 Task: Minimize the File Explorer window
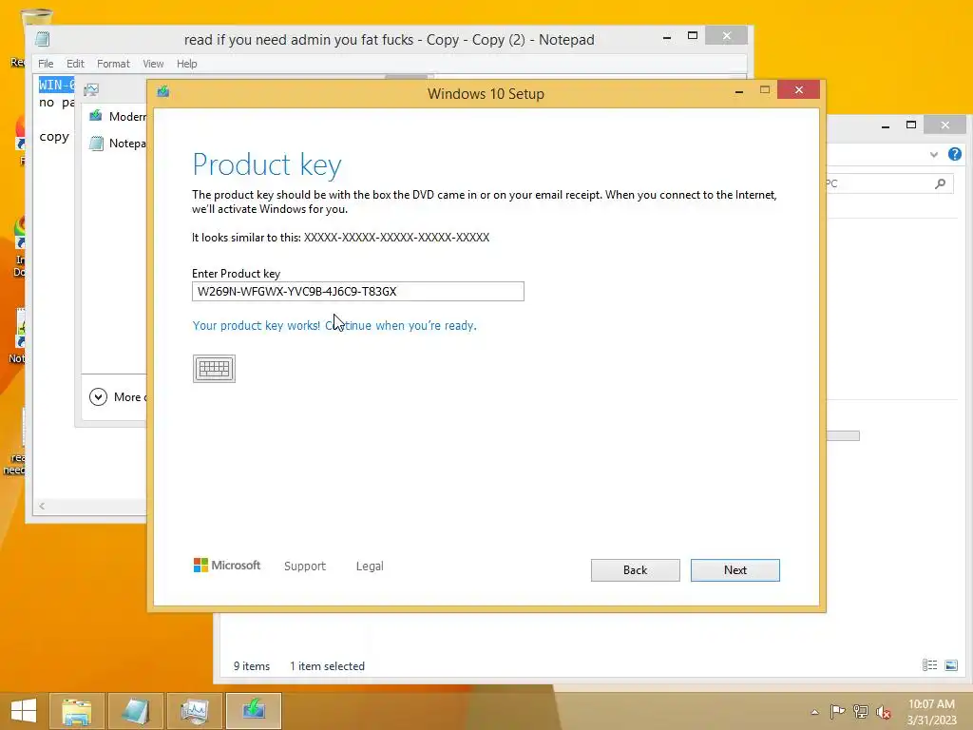[886, 126]
